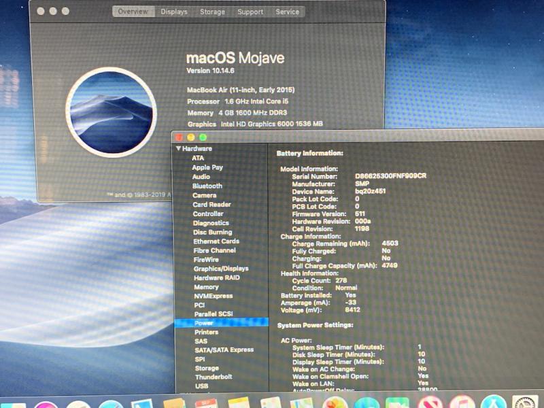Select Audio in the hardware list

pos(201,177)
